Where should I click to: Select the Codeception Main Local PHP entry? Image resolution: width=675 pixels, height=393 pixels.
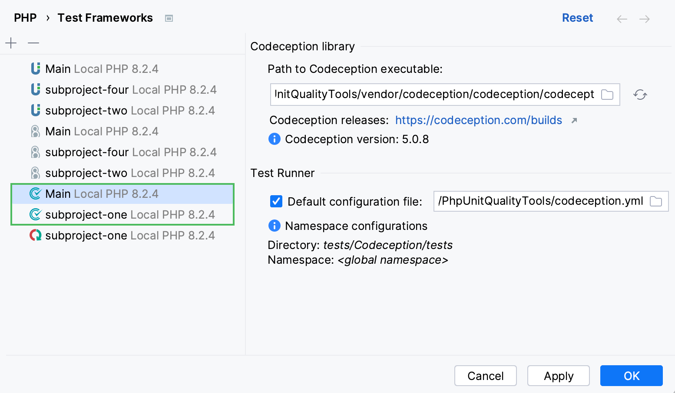[x=102, y=193]
